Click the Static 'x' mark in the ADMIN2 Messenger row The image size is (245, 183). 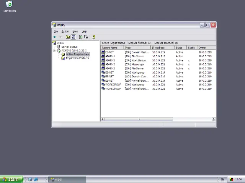(x=189, y=64)
